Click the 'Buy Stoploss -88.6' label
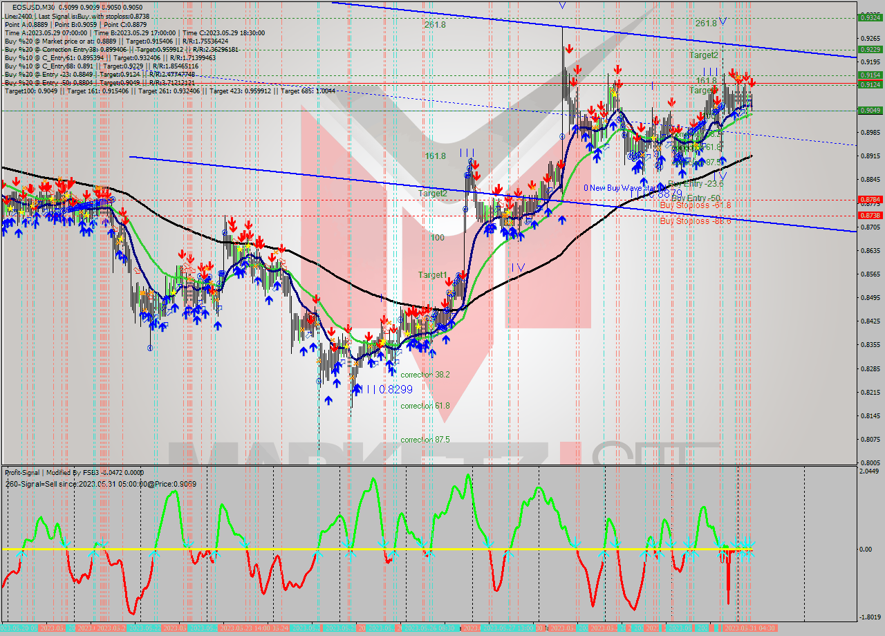885x636 pixels. click(694, 221)
